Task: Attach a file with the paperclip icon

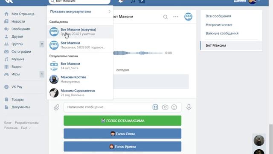Action: pos(56,107)
